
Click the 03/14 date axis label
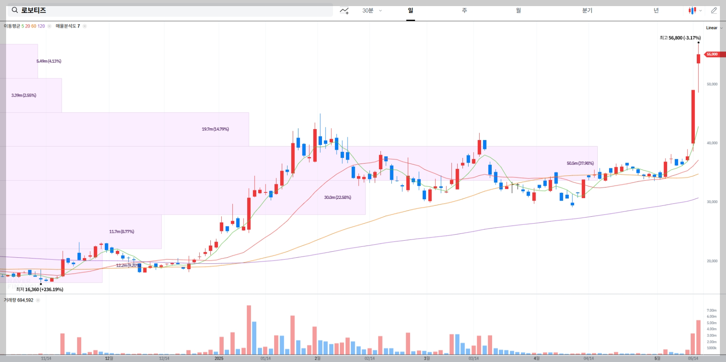(x=473, y=358)
